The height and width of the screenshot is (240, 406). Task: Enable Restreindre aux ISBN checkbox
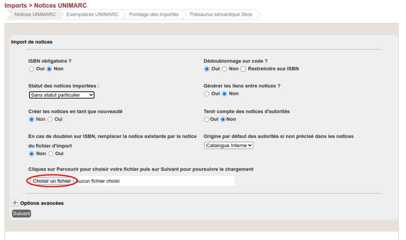click(x=243, y=69)
